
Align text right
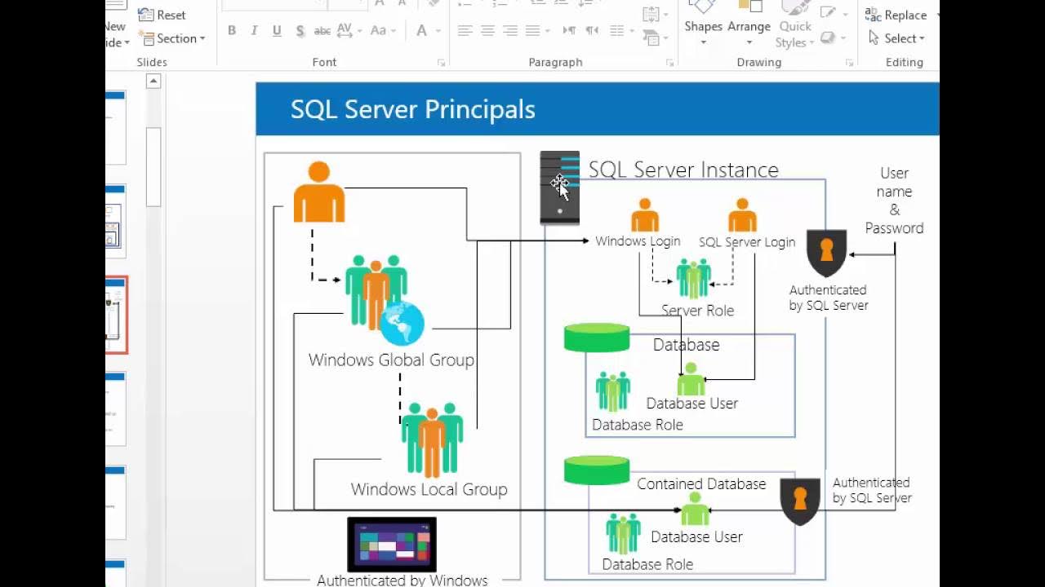tap(511, 31)
